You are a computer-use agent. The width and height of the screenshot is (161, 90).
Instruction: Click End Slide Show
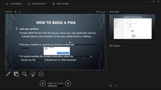[61, 4]
